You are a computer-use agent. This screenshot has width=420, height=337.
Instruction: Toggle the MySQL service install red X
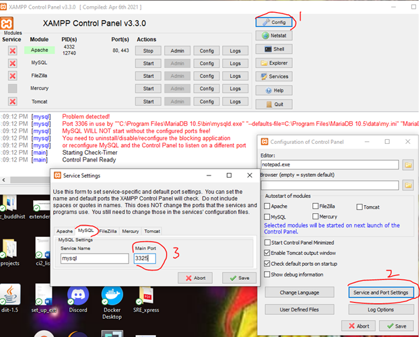point(12,63)
